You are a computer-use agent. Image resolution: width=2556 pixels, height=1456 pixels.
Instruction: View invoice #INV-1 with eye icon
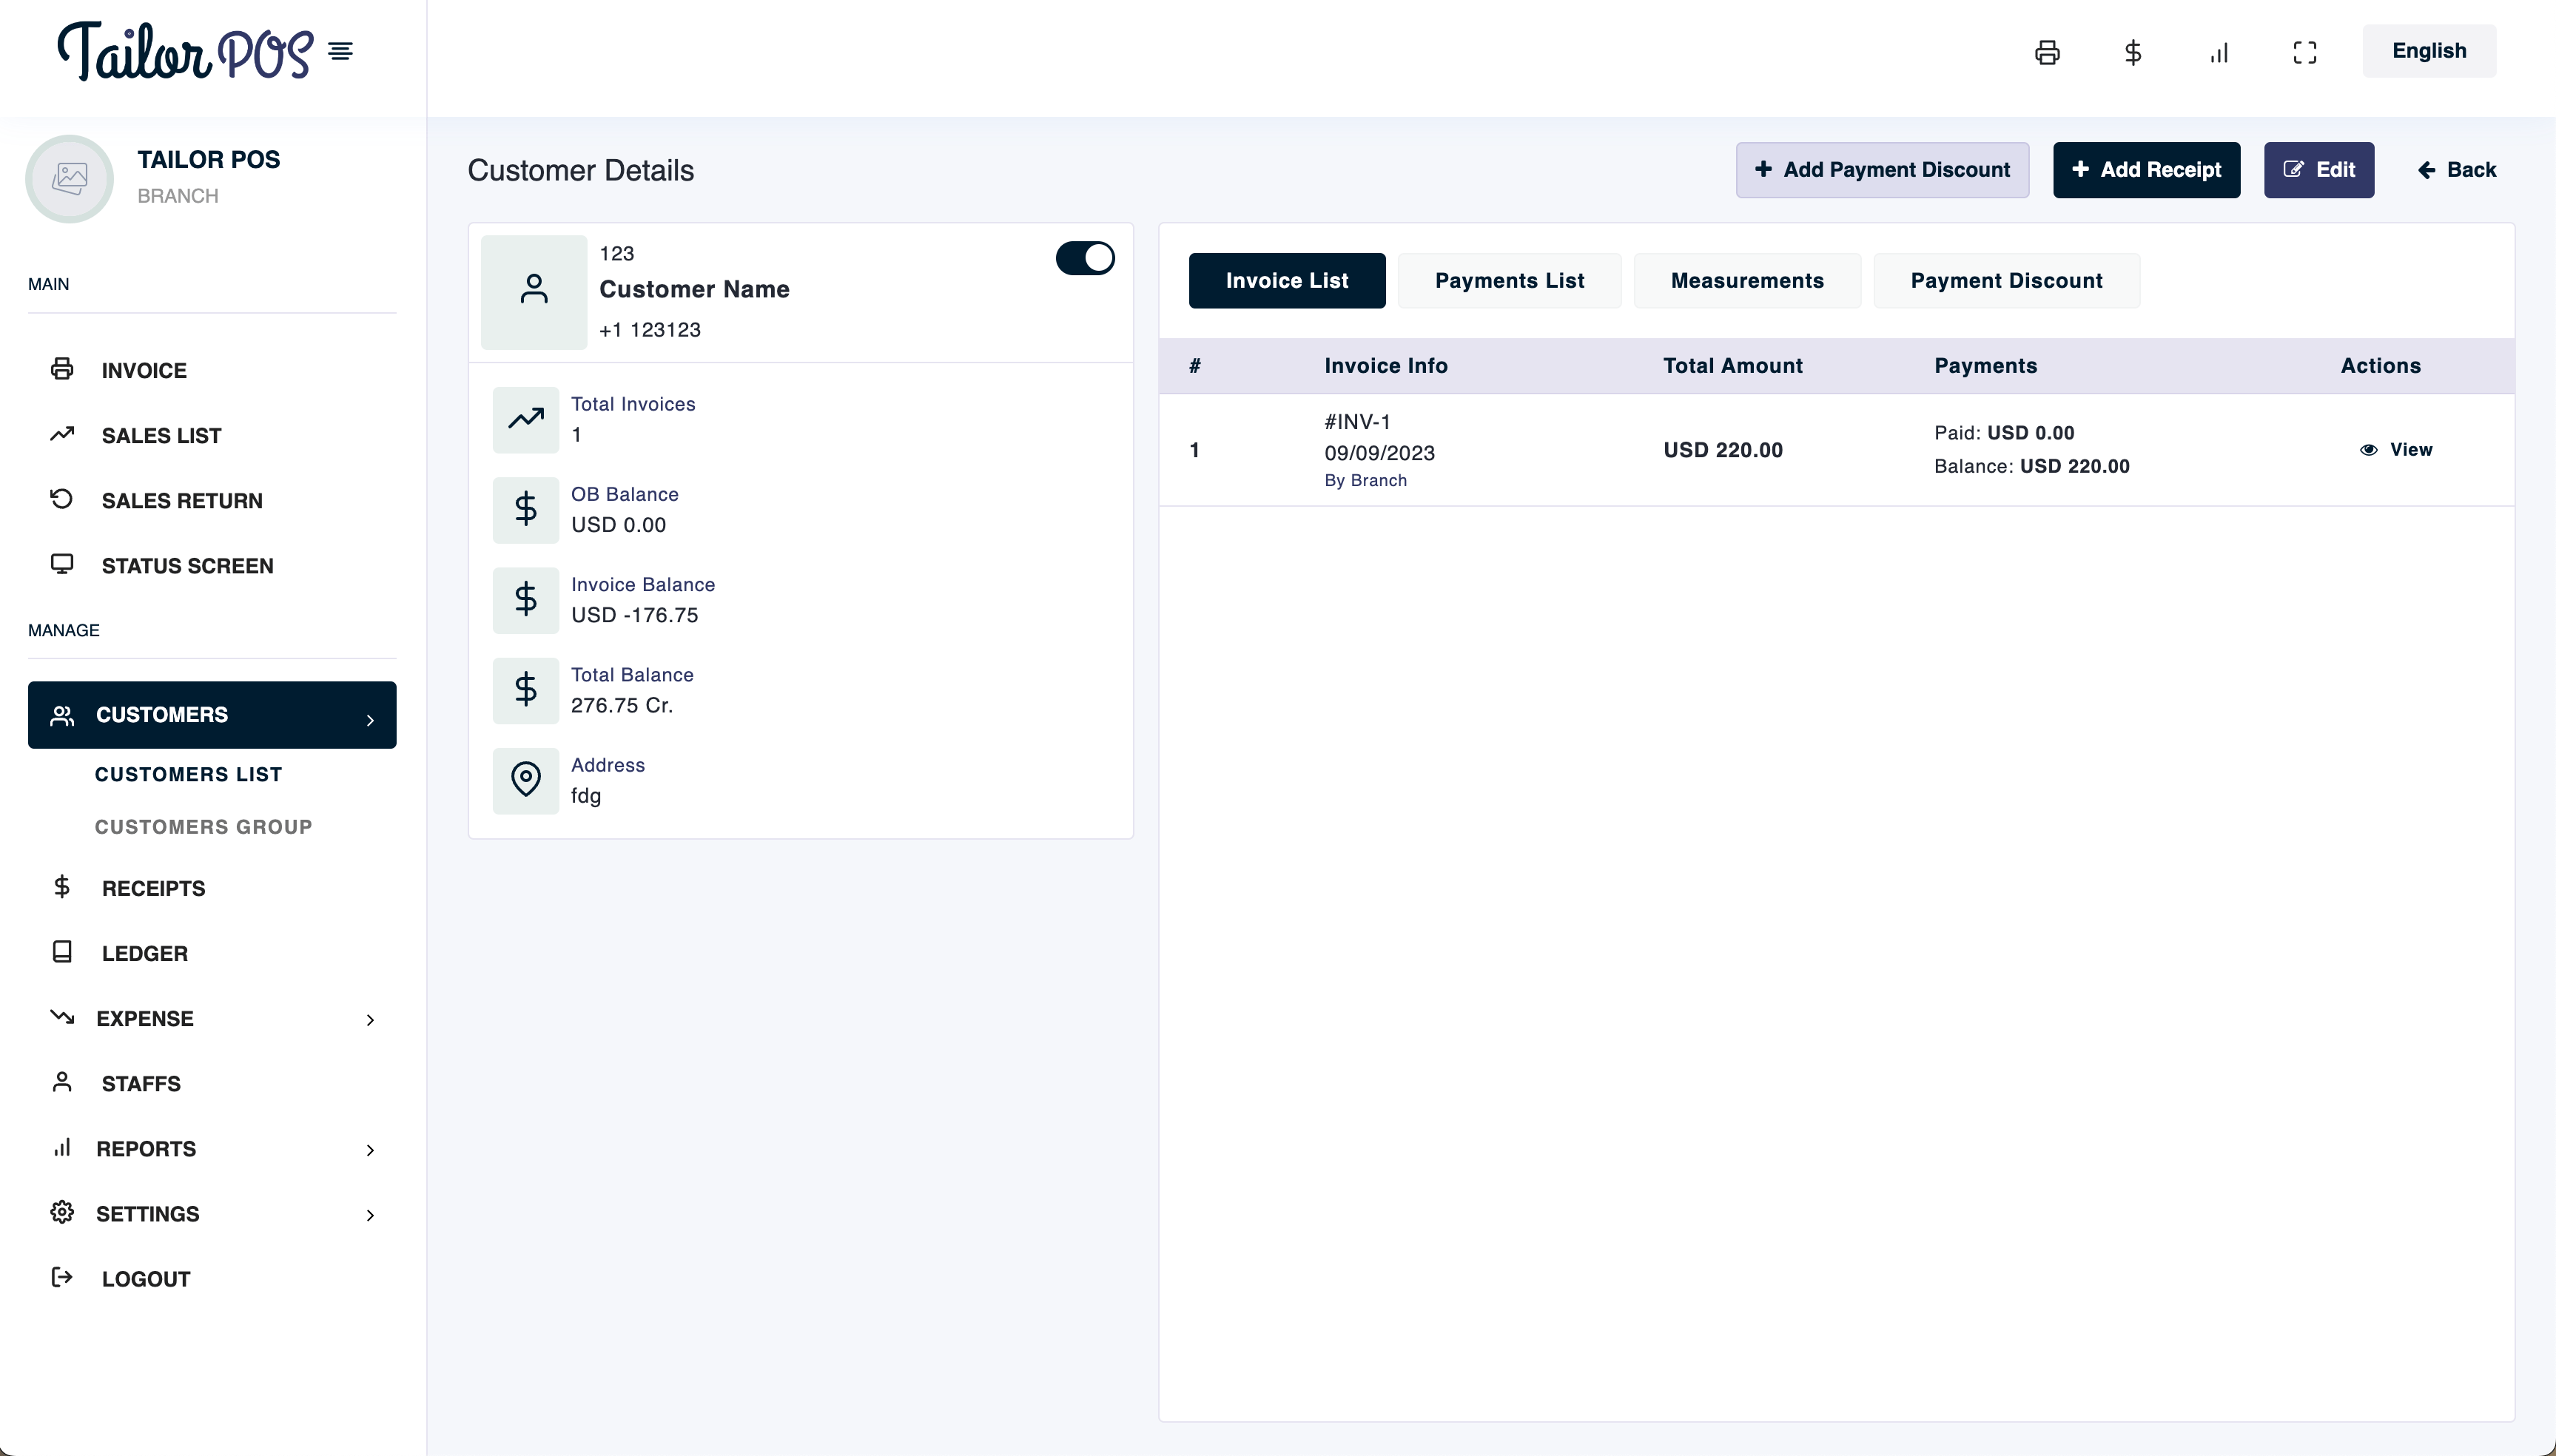pos(2396,450)
